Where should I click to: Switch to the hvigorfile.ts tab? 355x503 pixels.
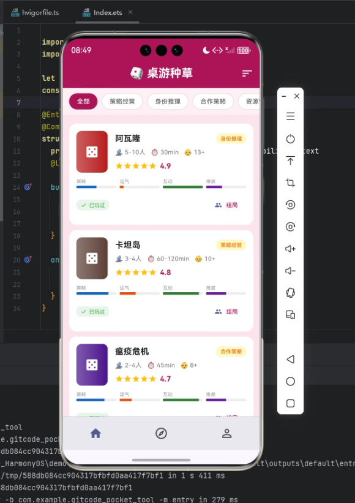pyautogui.click(x=35, y=12)
